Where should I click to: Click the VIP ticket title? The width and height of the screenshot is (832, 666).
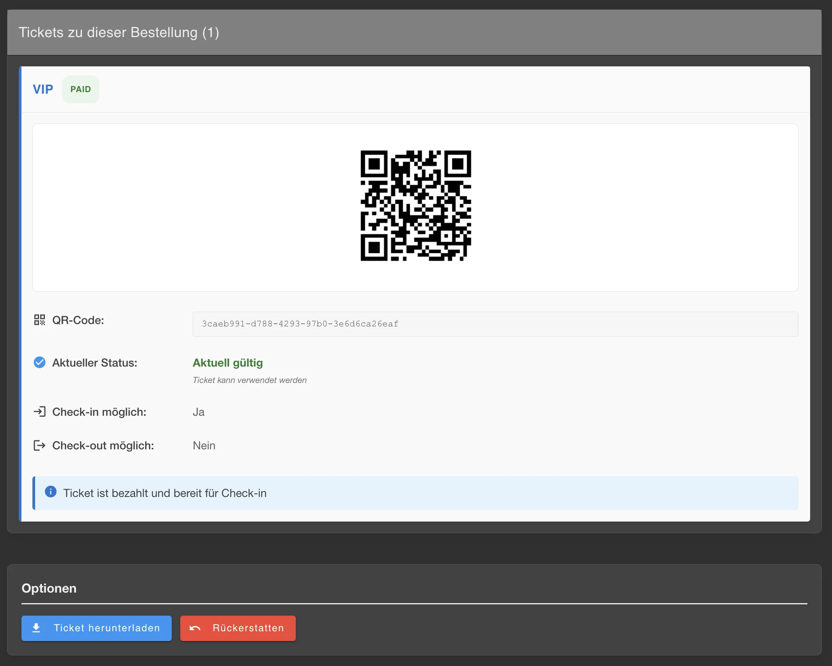coord(43,89)
